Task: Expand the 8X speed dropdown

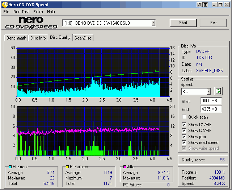Action: (x=208, y=91)
